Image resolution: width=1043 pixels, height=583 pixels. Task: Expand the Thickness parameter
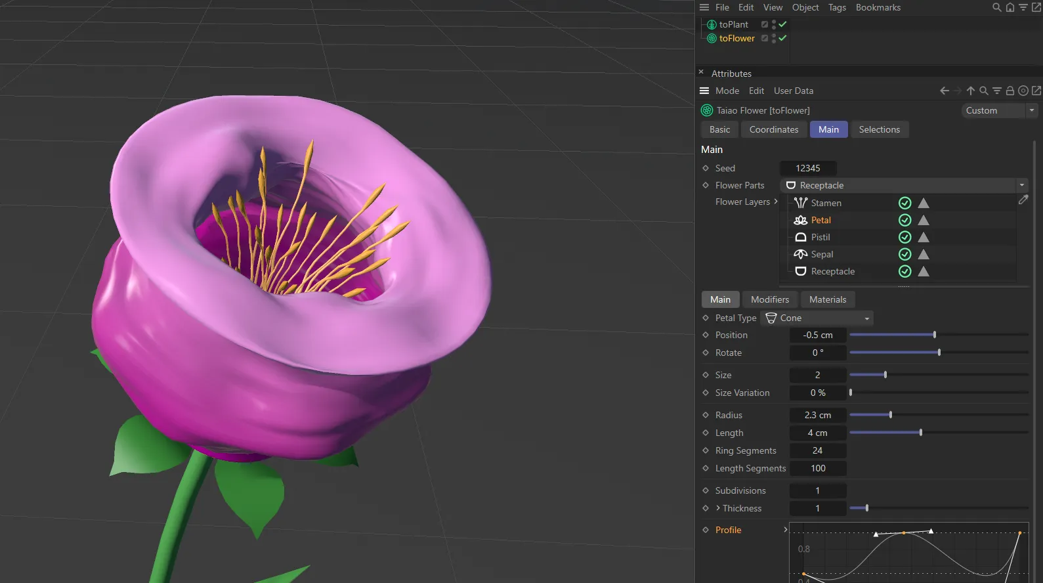(718, 508)
